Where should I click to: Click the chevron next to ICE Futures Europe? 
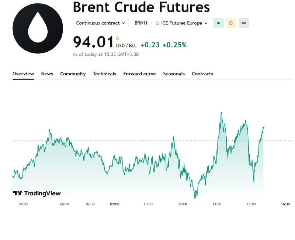(x=206, y=23)
